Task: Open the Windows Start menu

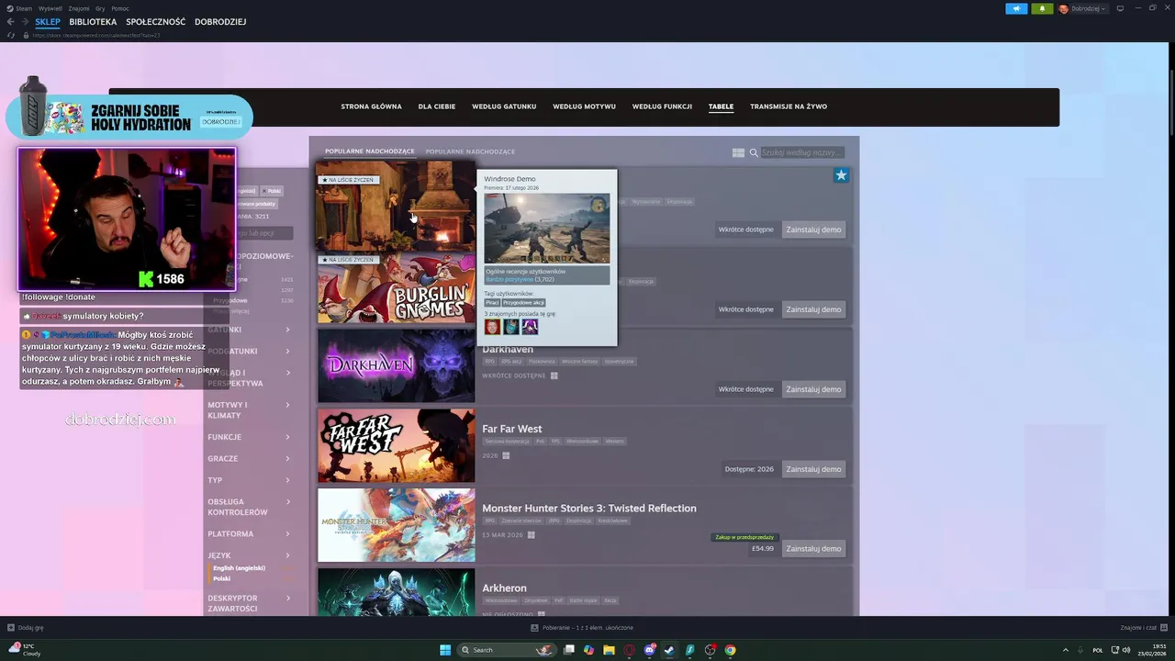Action: point(445,650)
